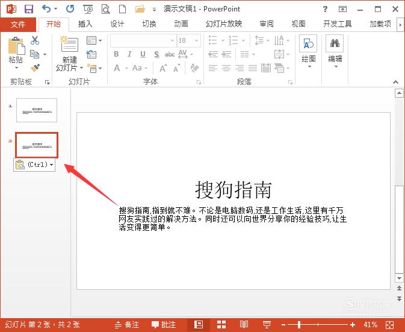Justify text alignment
Viewport: 405px width, 332px height.
tap(253, 68)
